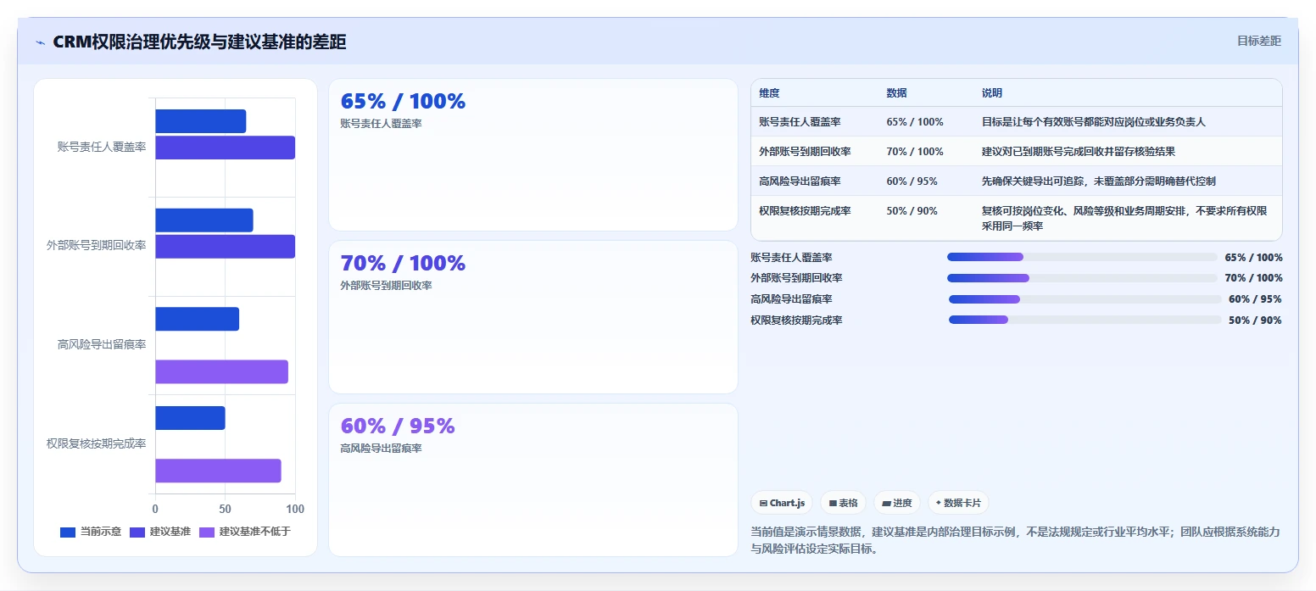The width and height of the screenshot is (1316, 591).
Task: Click the 说明 table column header
Action: coord(992,93)
